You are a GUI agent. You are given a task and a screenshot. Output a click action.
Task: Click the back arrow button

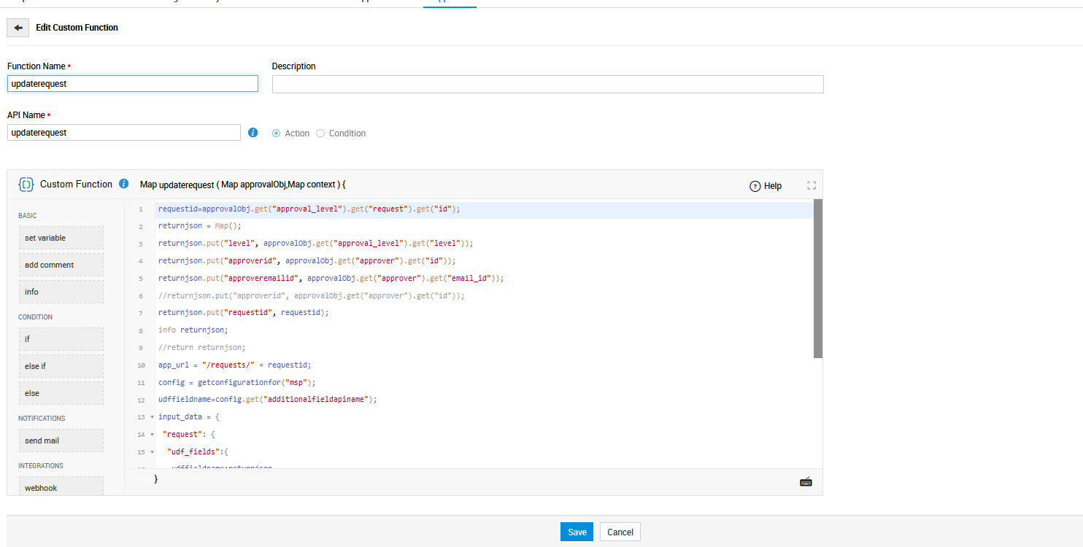pos(18,28)
